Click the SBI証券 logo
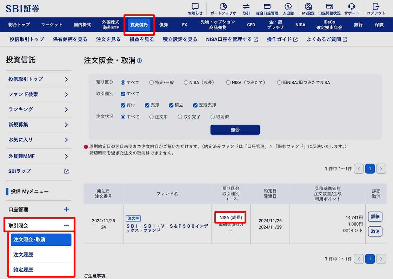 (22, 9)
